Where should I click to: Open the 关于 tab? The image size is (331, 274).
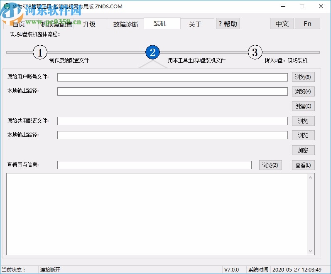click(x=195, y=24)
